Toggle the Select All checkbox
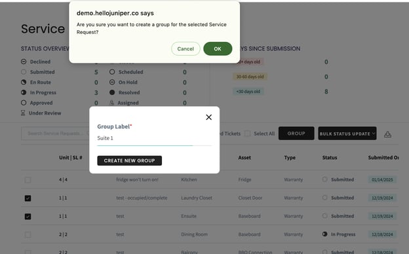 (x=248, y=134)
